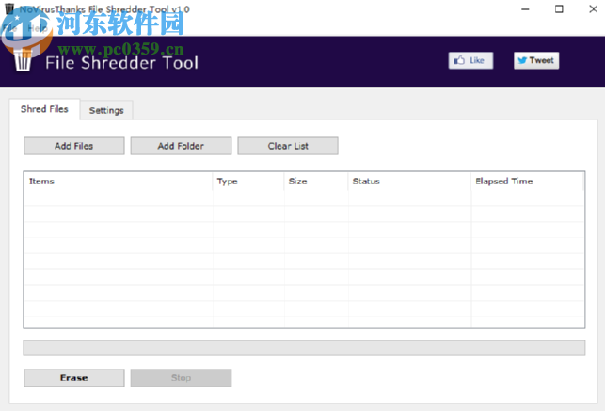Click the Clear List button
Screen dimensions: 605x411
pyautogui.click(x=288, y=146)
